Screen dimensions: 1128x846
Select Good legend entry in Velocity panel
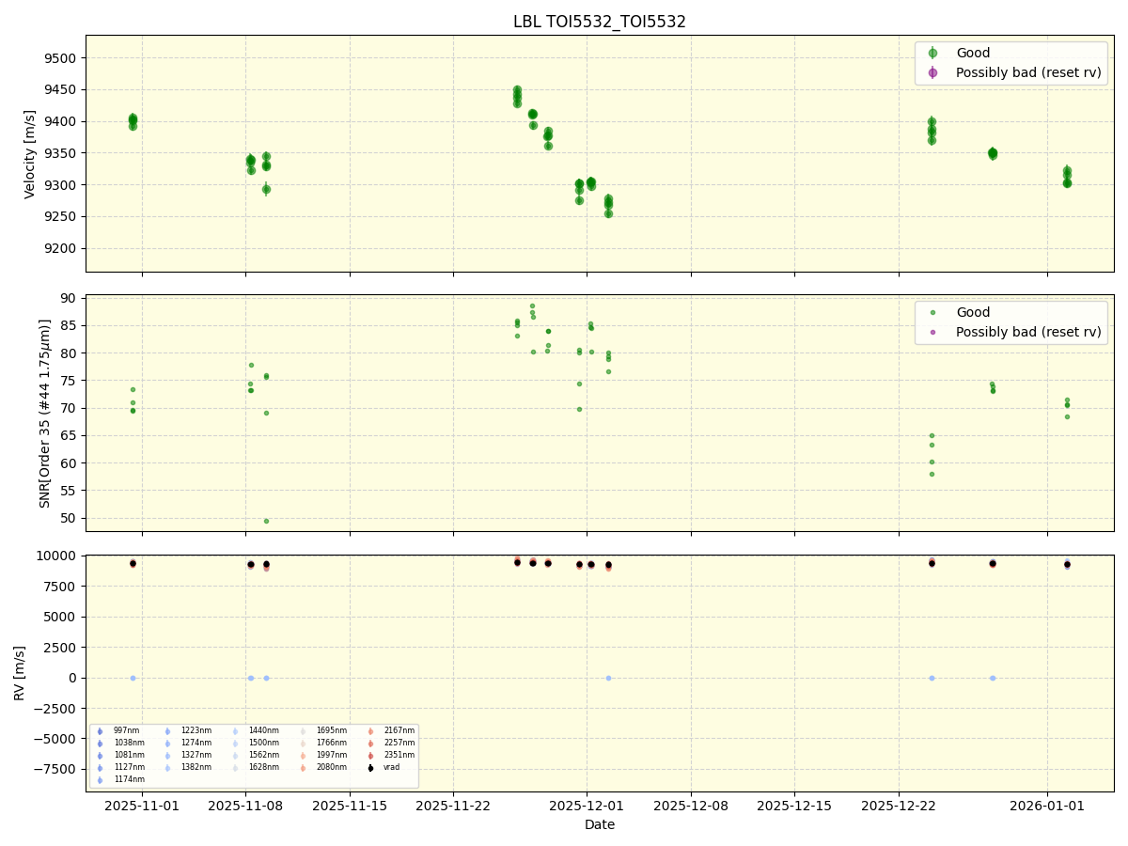click(973, 54)
